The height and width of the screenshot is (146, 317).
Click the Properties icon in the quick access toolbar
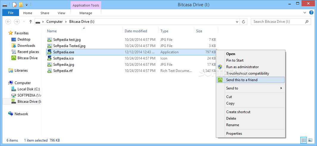15,5
